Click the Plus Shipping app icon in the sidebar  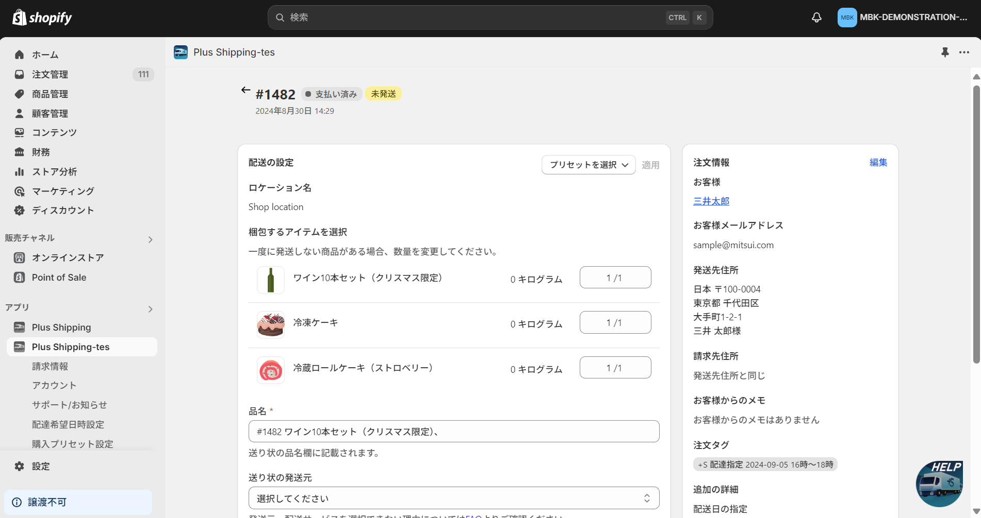[x=20, y=327]
